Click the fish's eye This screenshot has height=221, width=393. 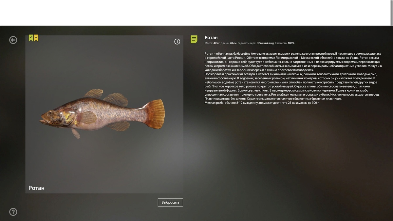(50, 113)
